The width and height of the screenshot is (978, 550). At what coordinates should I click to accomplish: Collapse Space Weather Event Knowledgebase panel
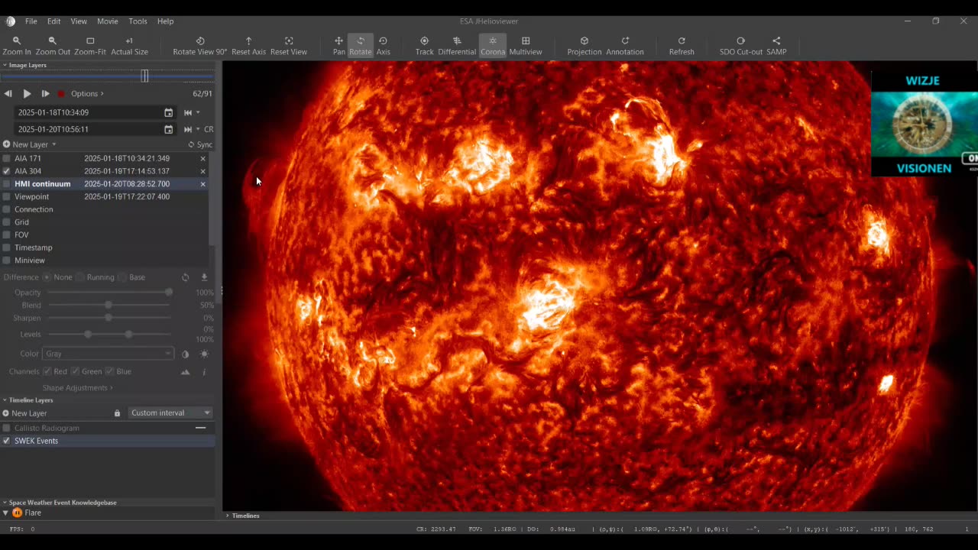[x=5, y=503]
